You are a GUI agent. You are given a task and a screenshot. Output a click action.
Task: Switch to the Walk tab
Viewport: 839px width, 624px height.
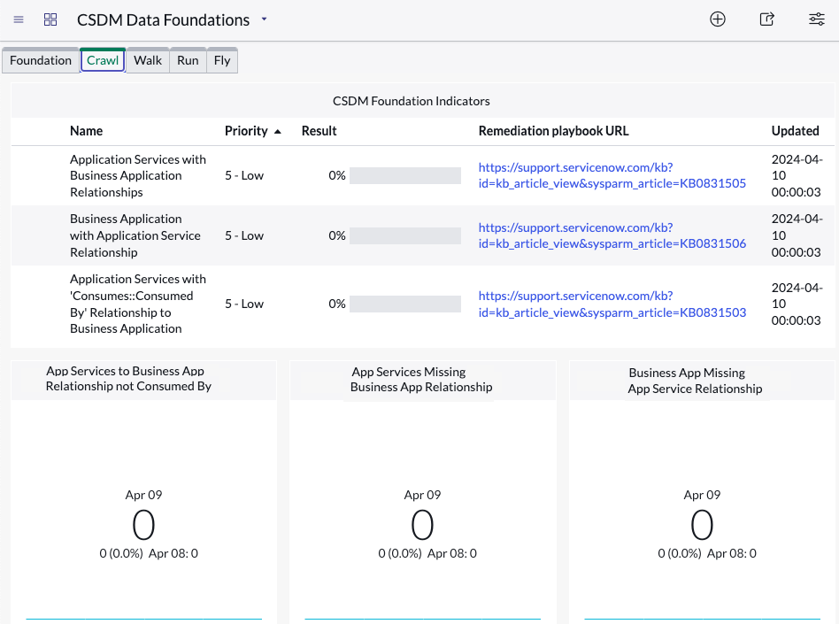(x=148, y=60)
